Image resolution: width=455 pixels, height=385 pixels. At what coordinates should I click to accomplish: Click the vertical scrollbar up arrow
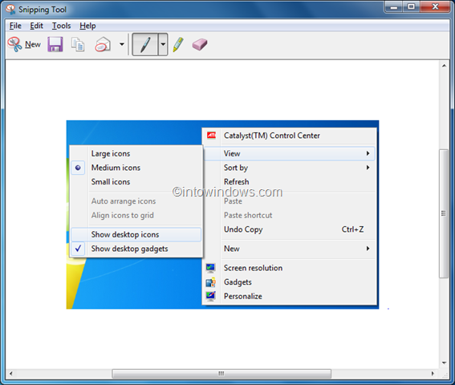pos(444,66)
